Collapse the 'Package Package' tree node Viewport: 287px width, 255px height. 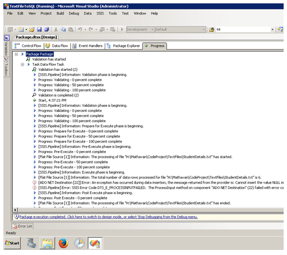coord(16,54)
